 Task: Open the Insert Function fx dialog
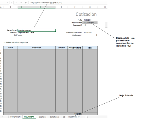(26, 3)
